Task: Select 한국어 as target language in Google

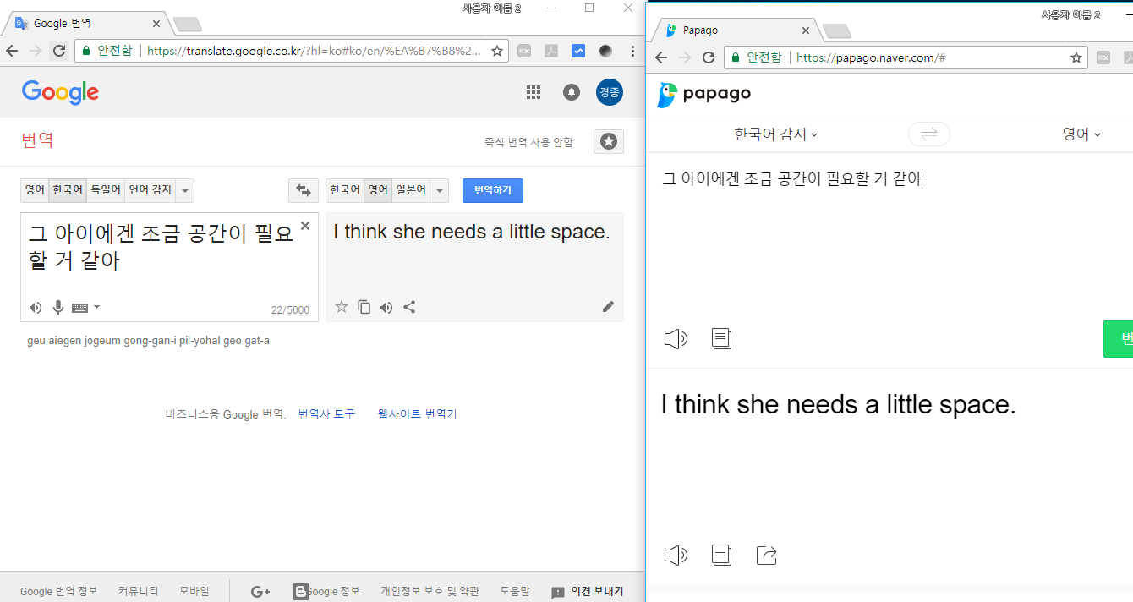Action: coord(345,190)
